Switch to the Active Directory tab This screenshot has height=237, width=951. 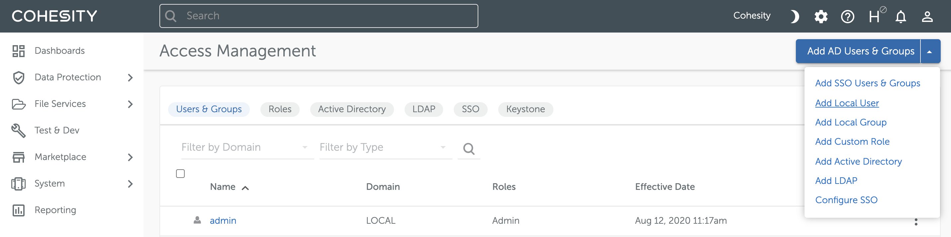(x=352, y=109)
